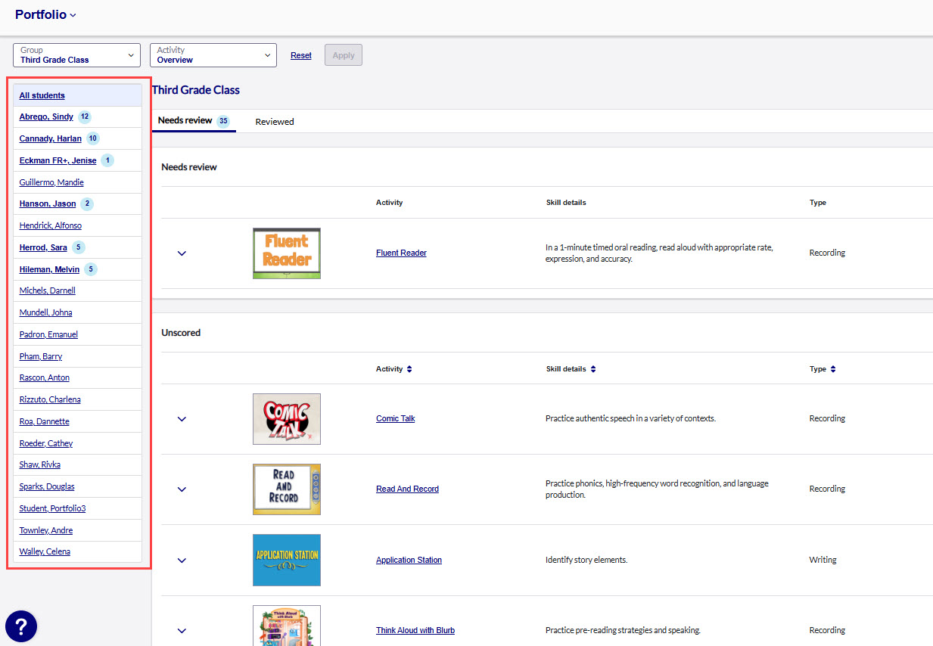The image size is (933, 646).
Task: Expand the Fluent Reader row chevron
Action: pos(182,253)
